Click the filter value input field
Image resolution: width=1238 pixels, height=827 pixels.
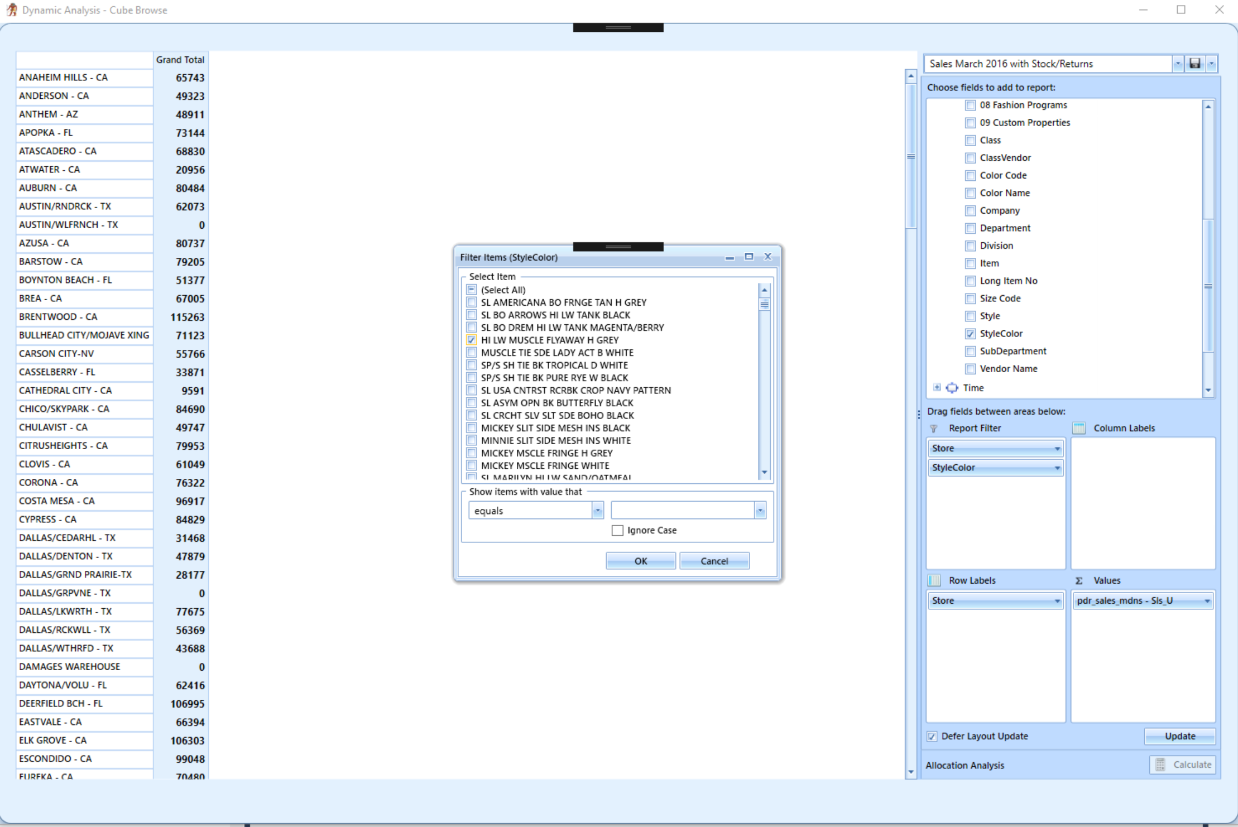[x=682, y=511]
